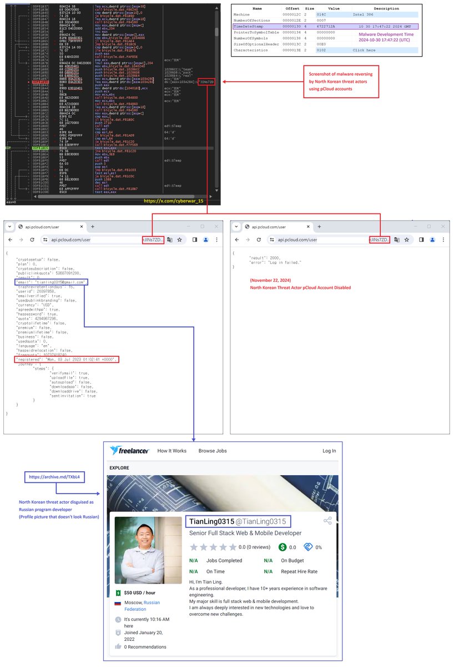
Task: Open Browse Jobs menu item
Action: coord(213,451)
